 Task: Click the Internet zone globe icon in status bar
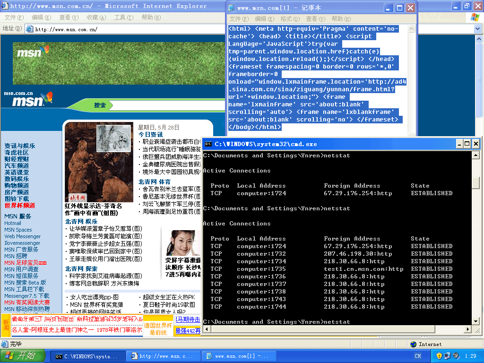[414, 344]
